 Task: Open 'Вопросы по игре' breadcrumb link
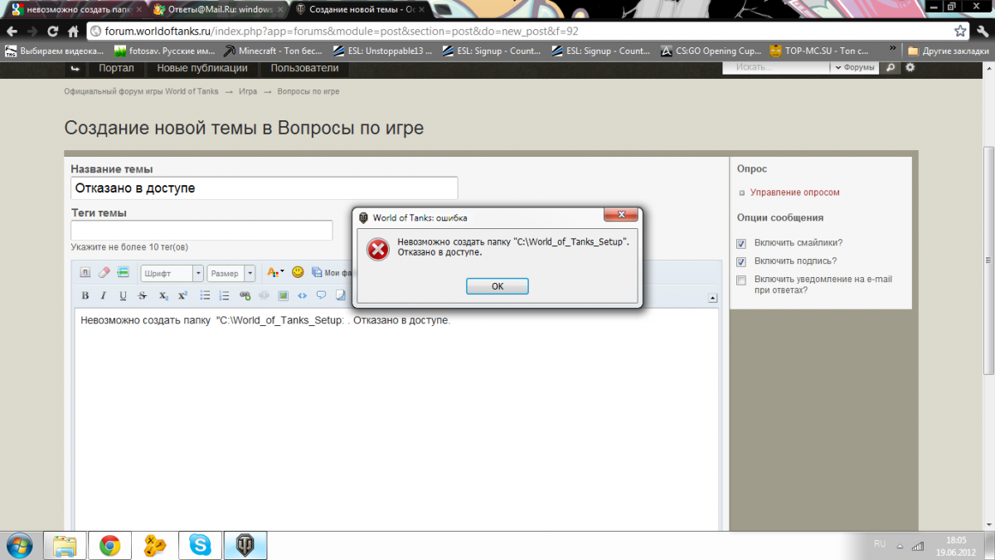tap(308, 91)
